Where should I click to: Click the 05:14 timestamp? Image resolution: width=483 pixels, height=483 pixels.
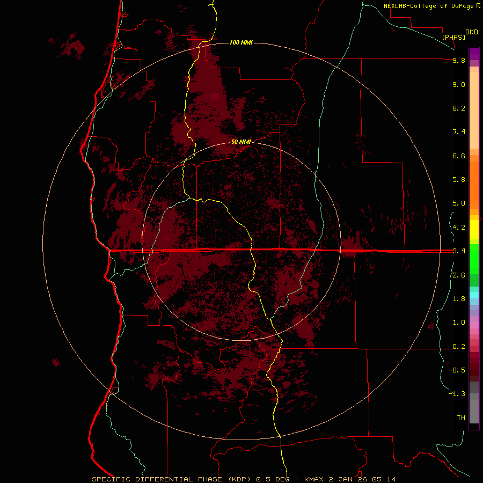pos(384,479)
